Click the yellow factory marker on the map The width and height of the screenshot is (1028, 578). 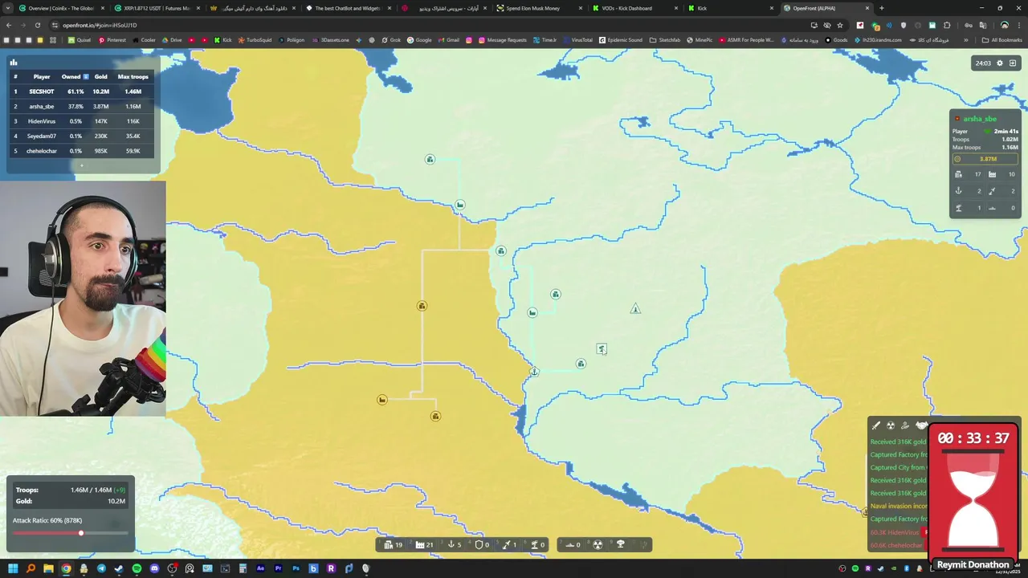(382, 400)
